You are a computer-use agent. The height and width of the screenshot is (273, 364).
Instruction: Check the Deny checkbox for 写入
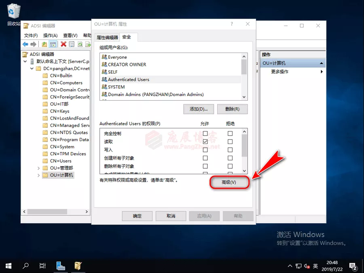tap(230, 150)
